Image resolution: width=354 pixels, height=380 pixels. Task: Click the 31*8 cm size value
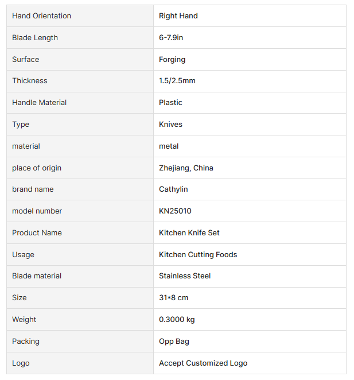coord(174,298)
